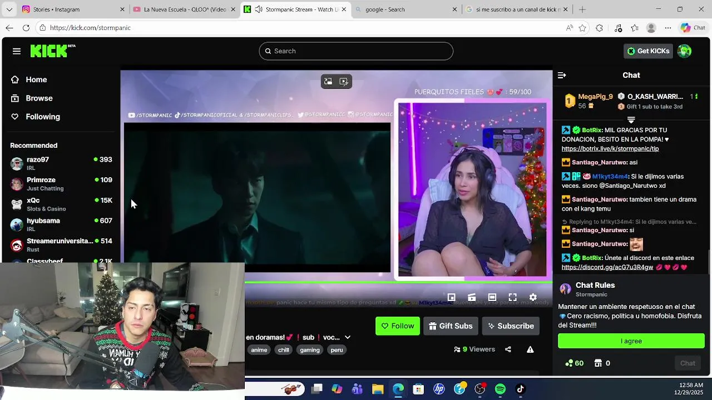Open recommended channel xQc
This screenshot has height=400, width=712.
61,204
